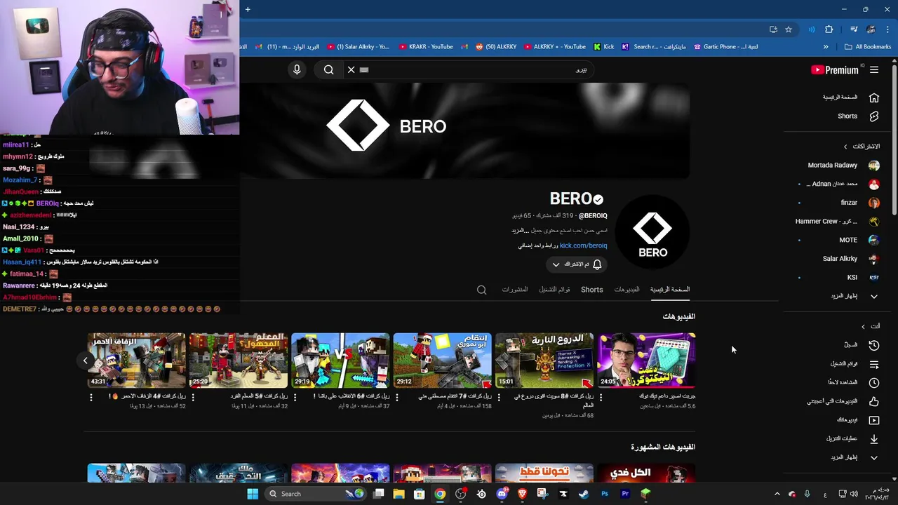Open the You section header chevron
The height and width of the screenshot is (505, 898).
pos(863,326)
